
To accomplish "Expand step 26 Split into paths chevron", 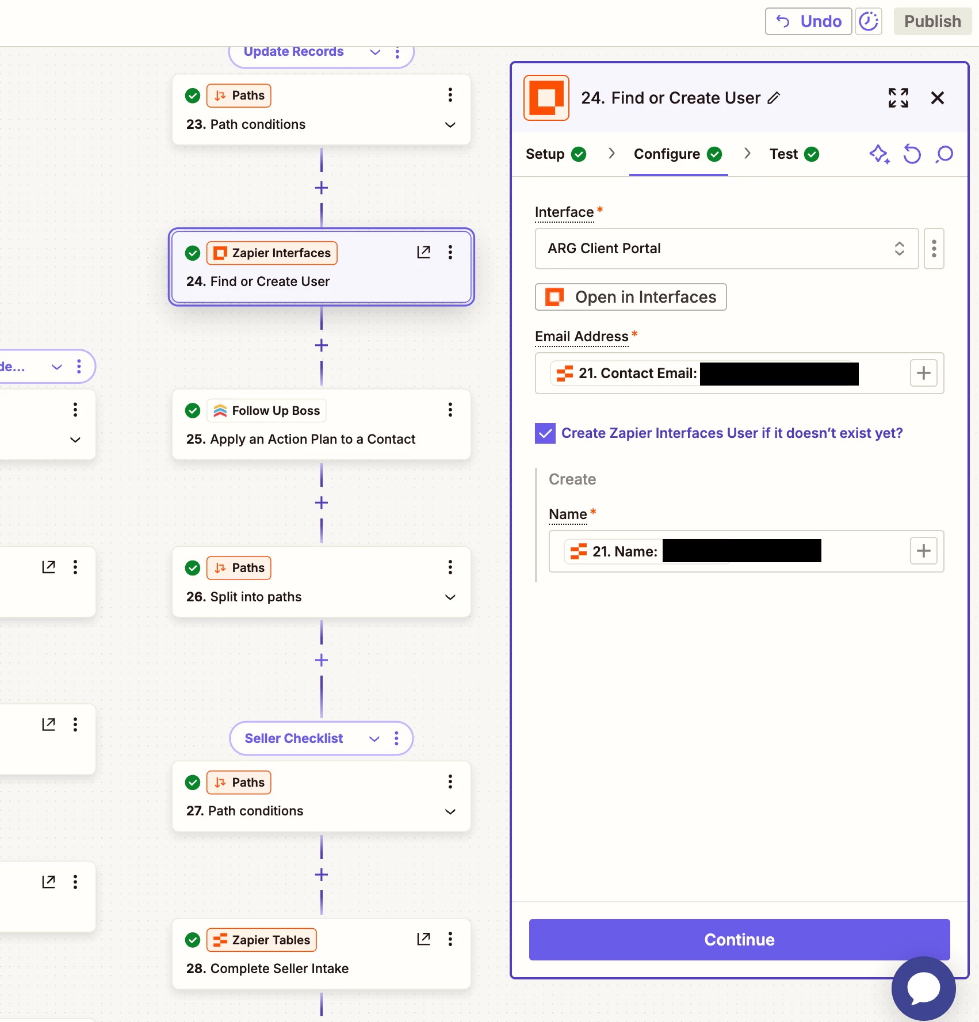I will pos(450,597).
